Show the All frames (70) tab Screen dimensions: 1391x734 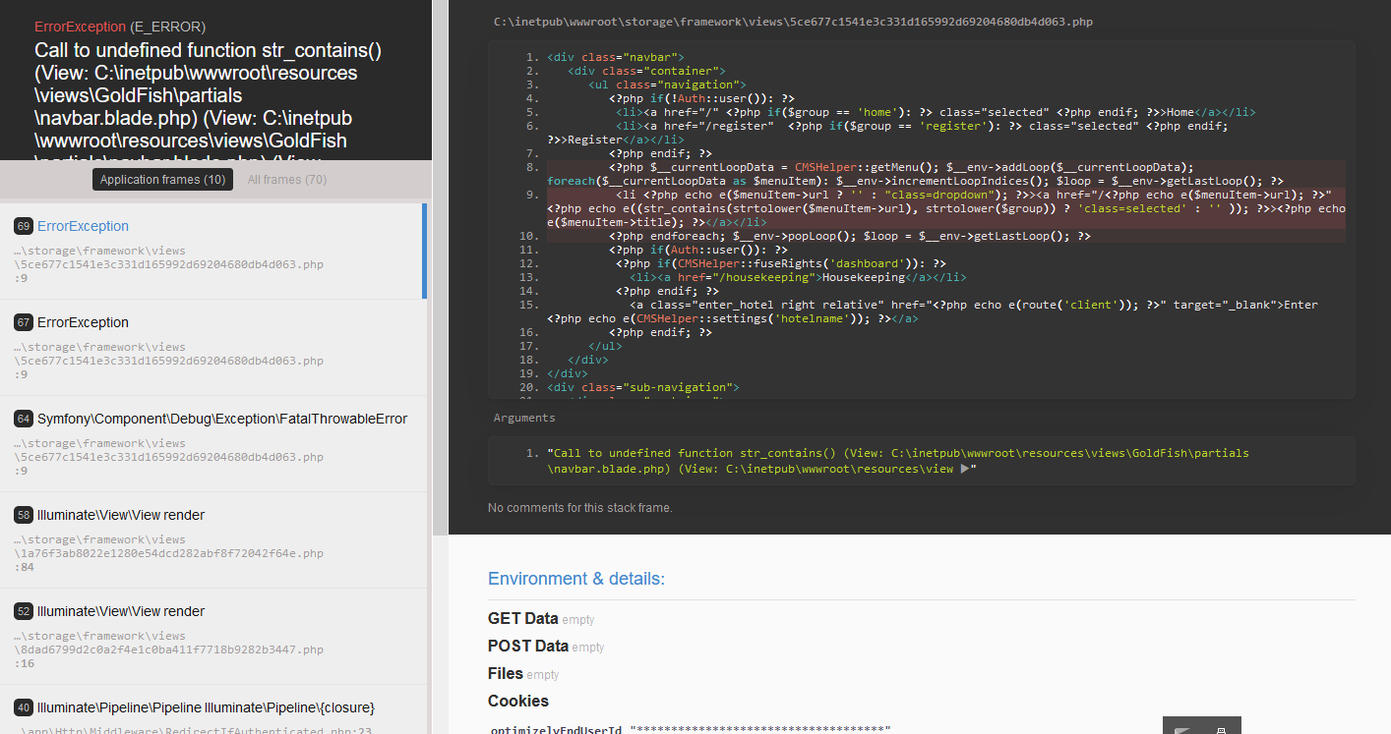click(x=287, y=180)
